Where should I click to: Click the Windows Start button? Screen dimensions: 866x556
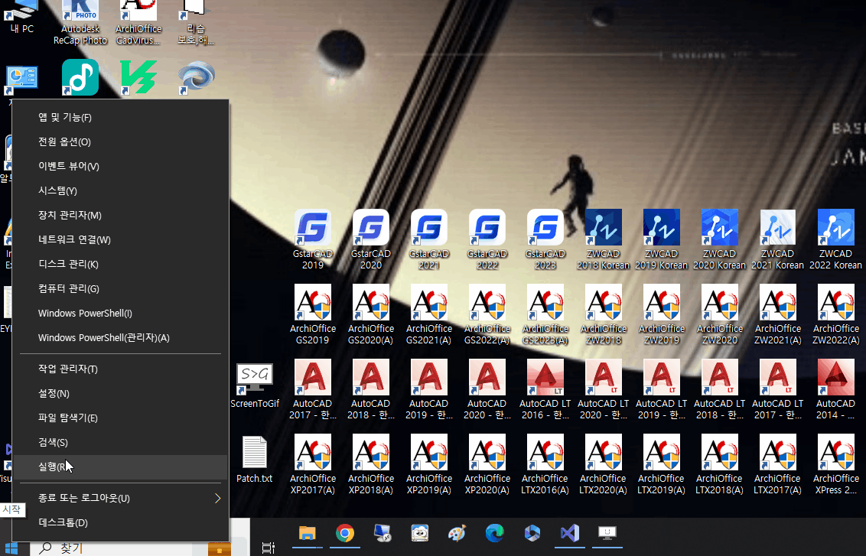(11, 548)
